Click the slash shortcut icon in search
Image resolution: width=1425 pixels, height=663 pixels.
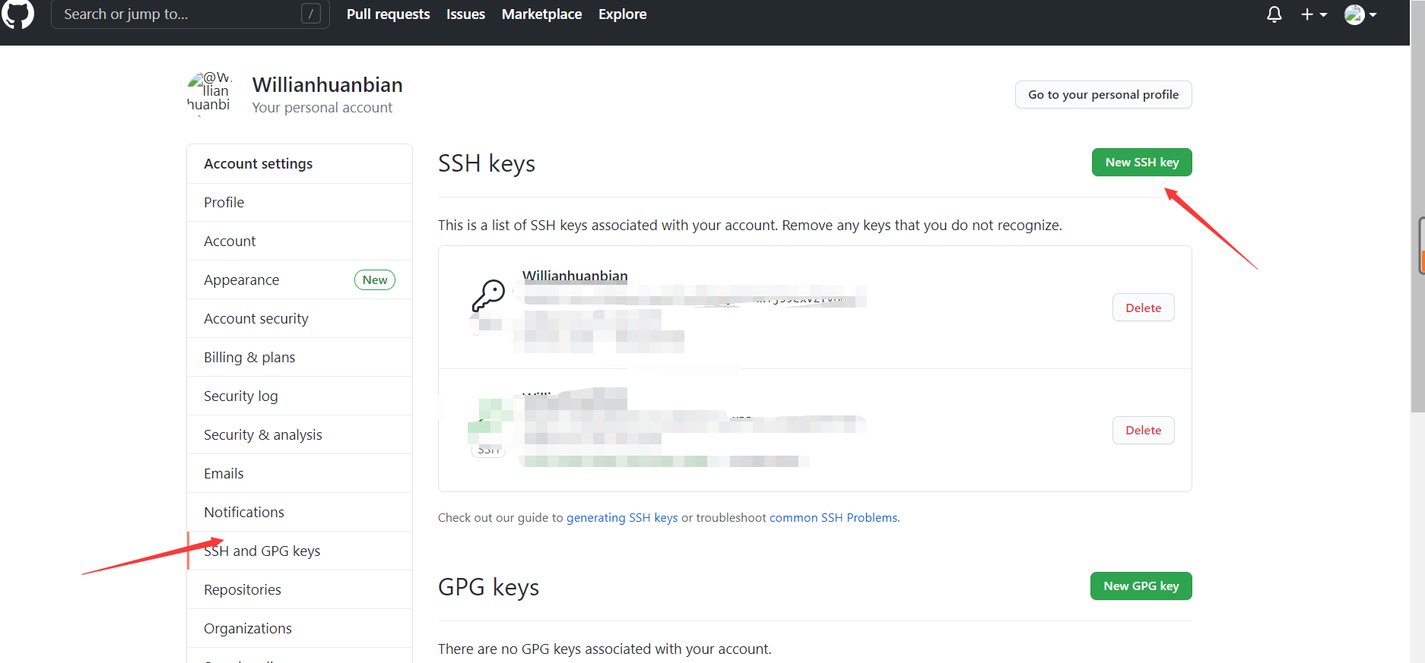(x=311, y=14)
